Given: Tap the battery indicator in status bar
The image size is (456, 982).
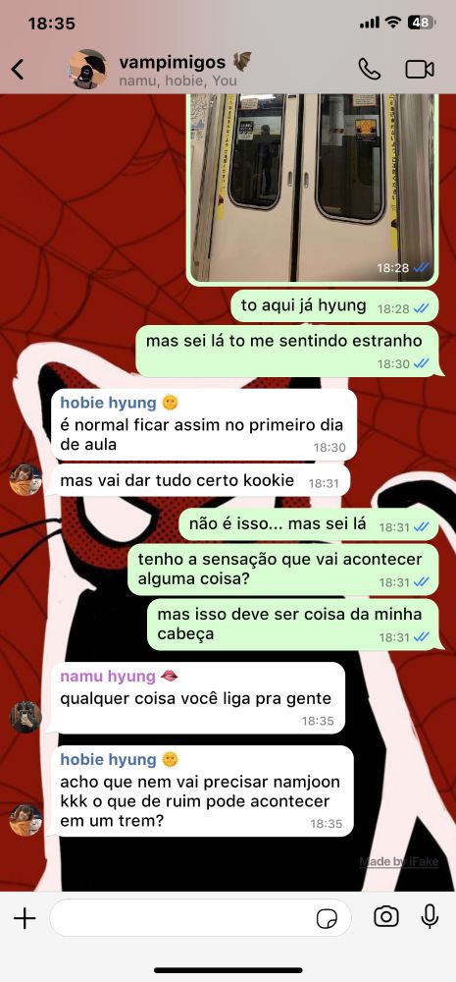Looking at the screenshot, I should coord(421,23).
